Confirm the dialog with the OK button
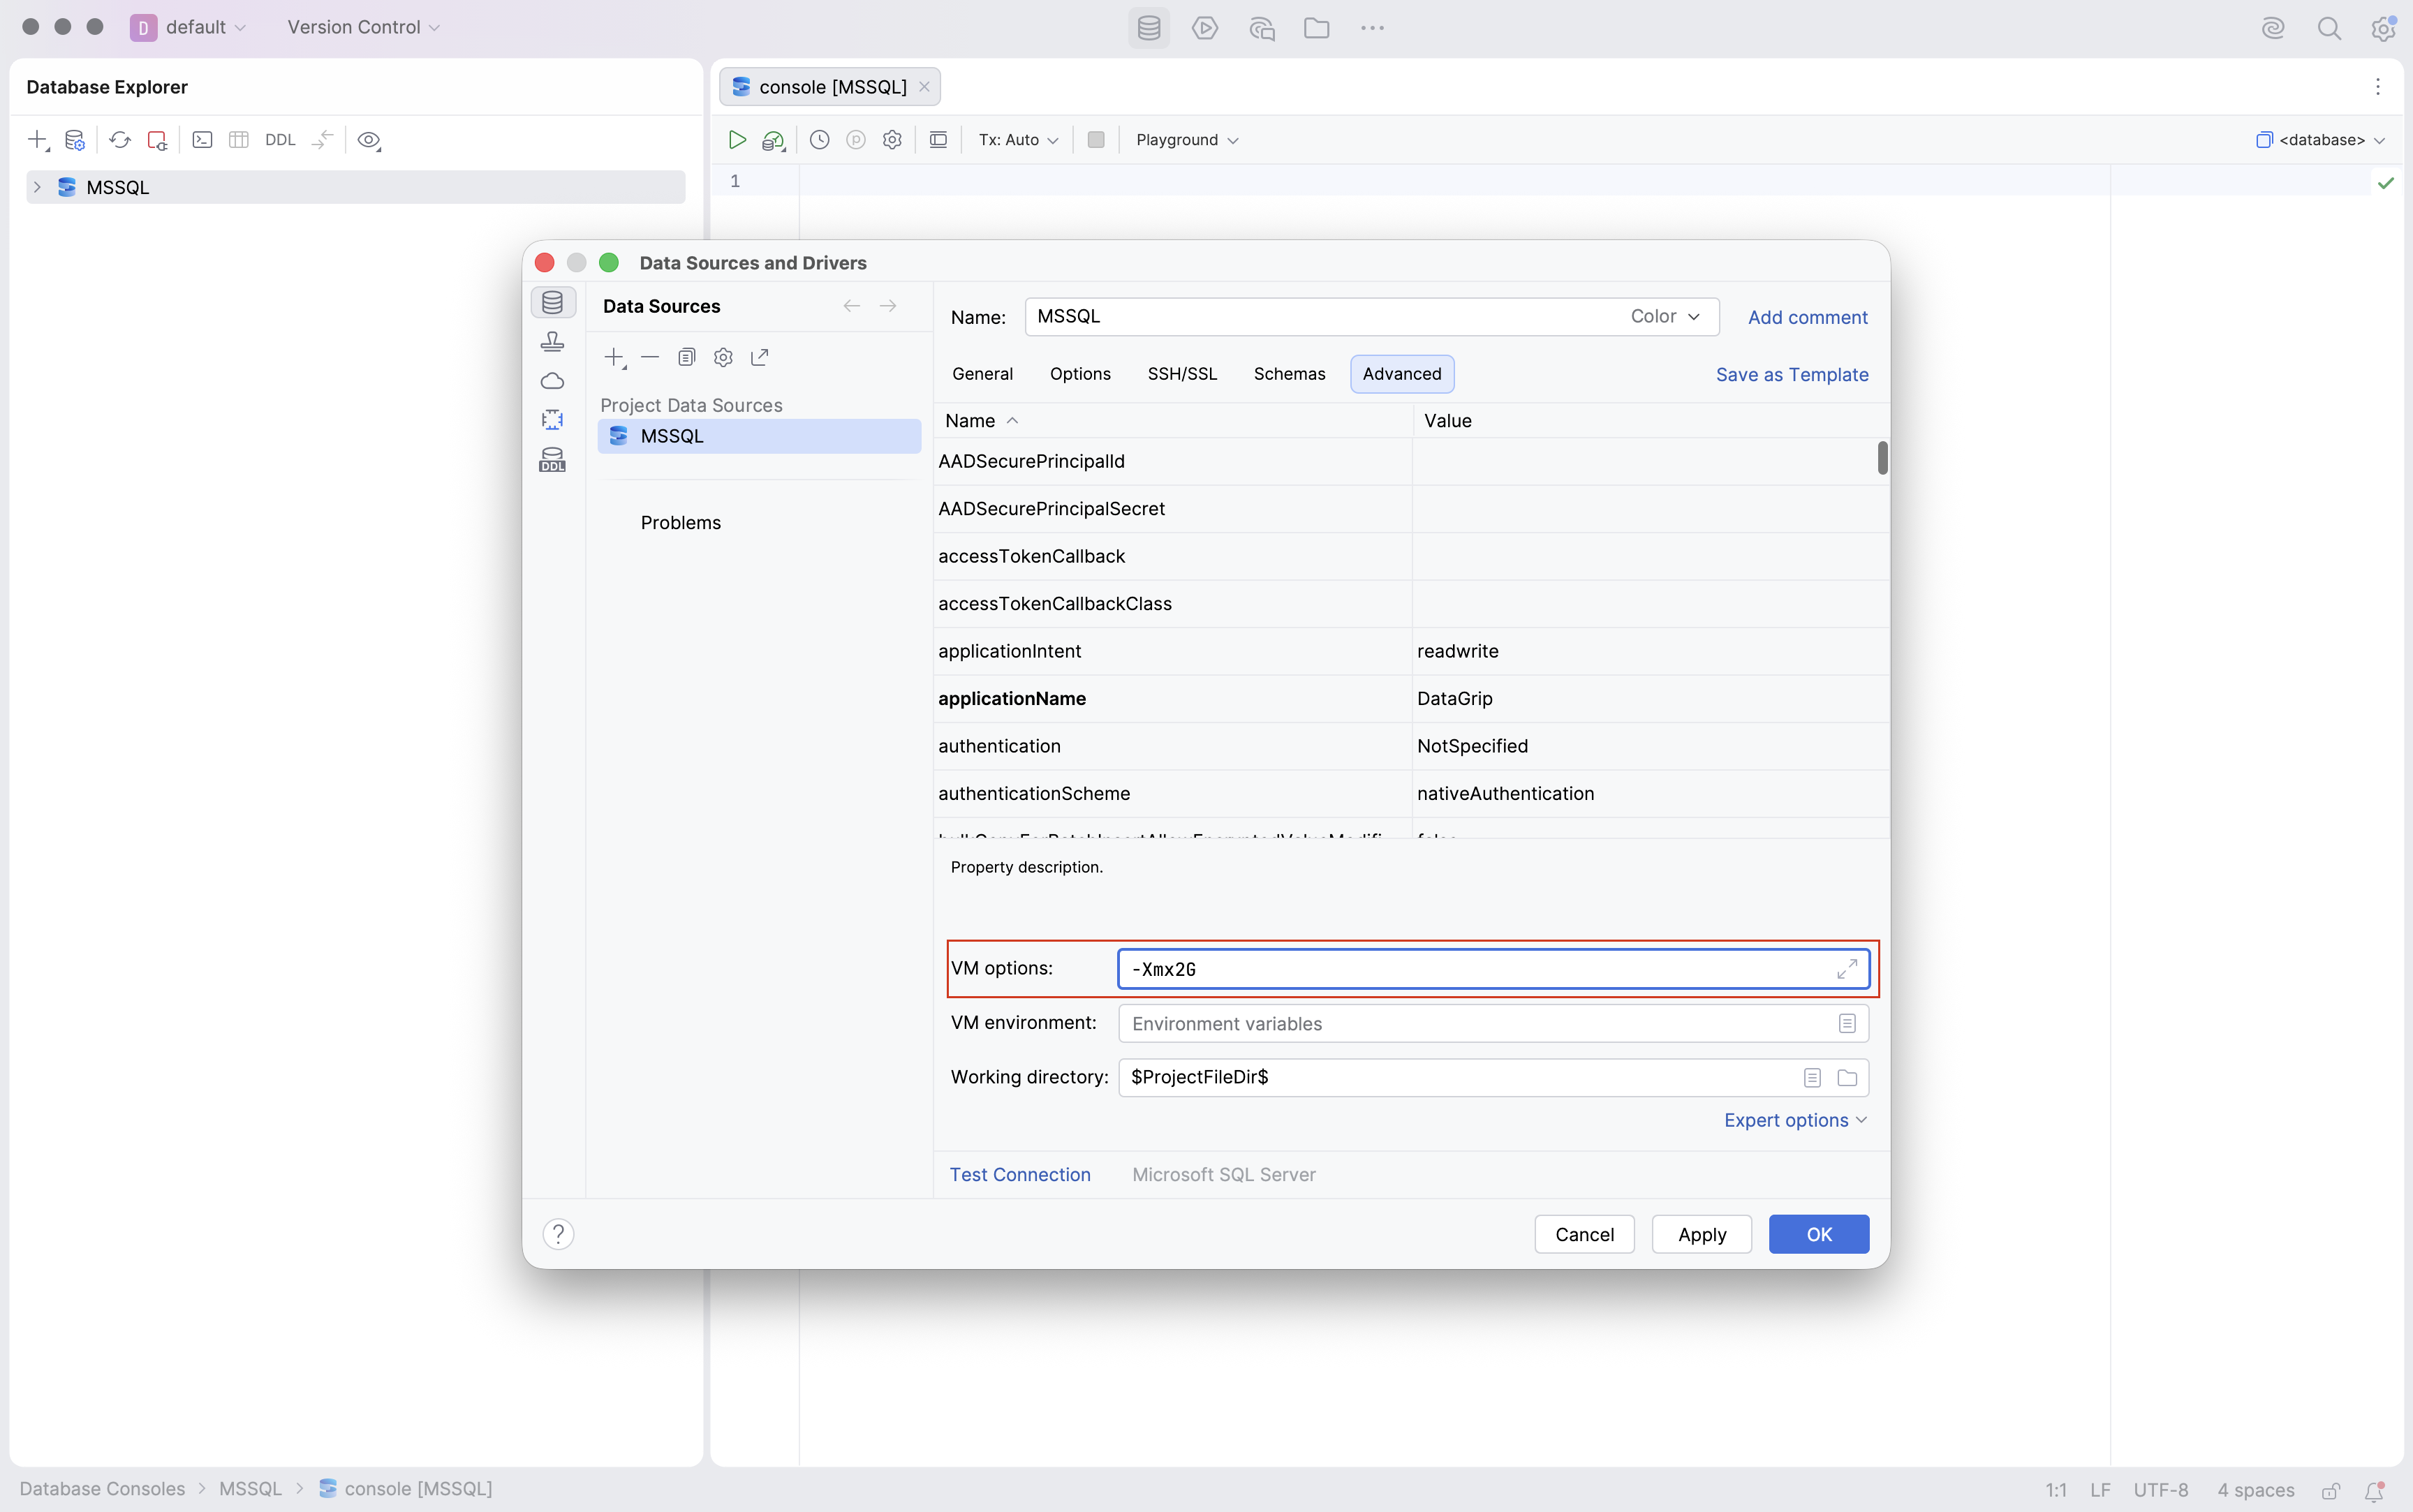2413x1512 pixels. (x=1819, y=1235)
